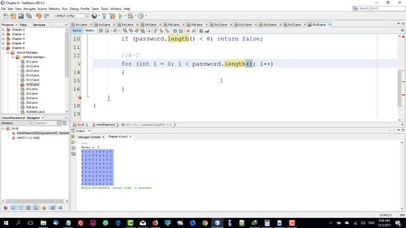Click the Navigator horizontal scrollbar

34,201
